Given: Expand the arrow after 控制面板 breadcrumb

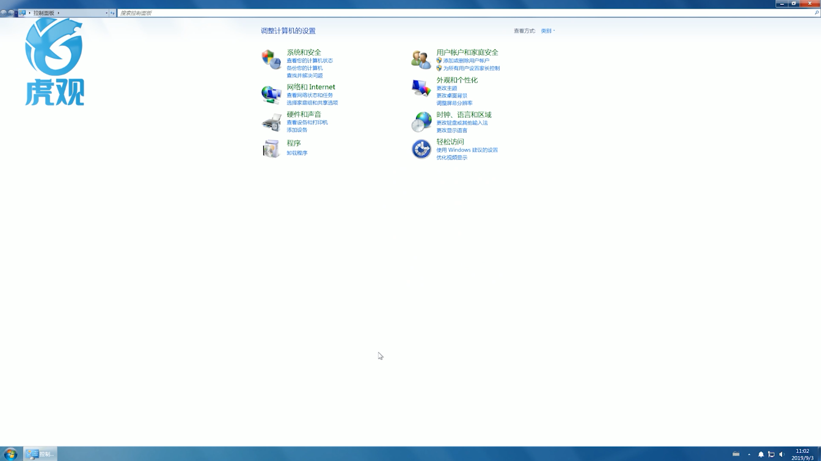Looking at the screenshot, I should [59, 13].
